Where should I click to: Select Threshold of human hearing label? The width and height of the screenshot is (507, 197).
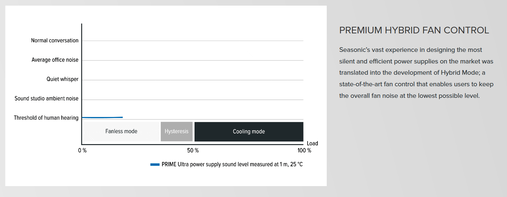(46, 118)
